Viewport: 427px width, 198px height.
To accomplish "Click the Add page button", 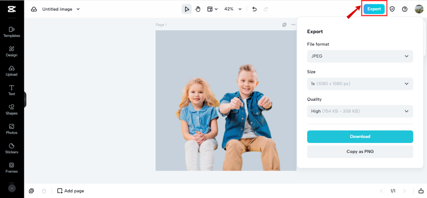I will (x=71, y=191).
